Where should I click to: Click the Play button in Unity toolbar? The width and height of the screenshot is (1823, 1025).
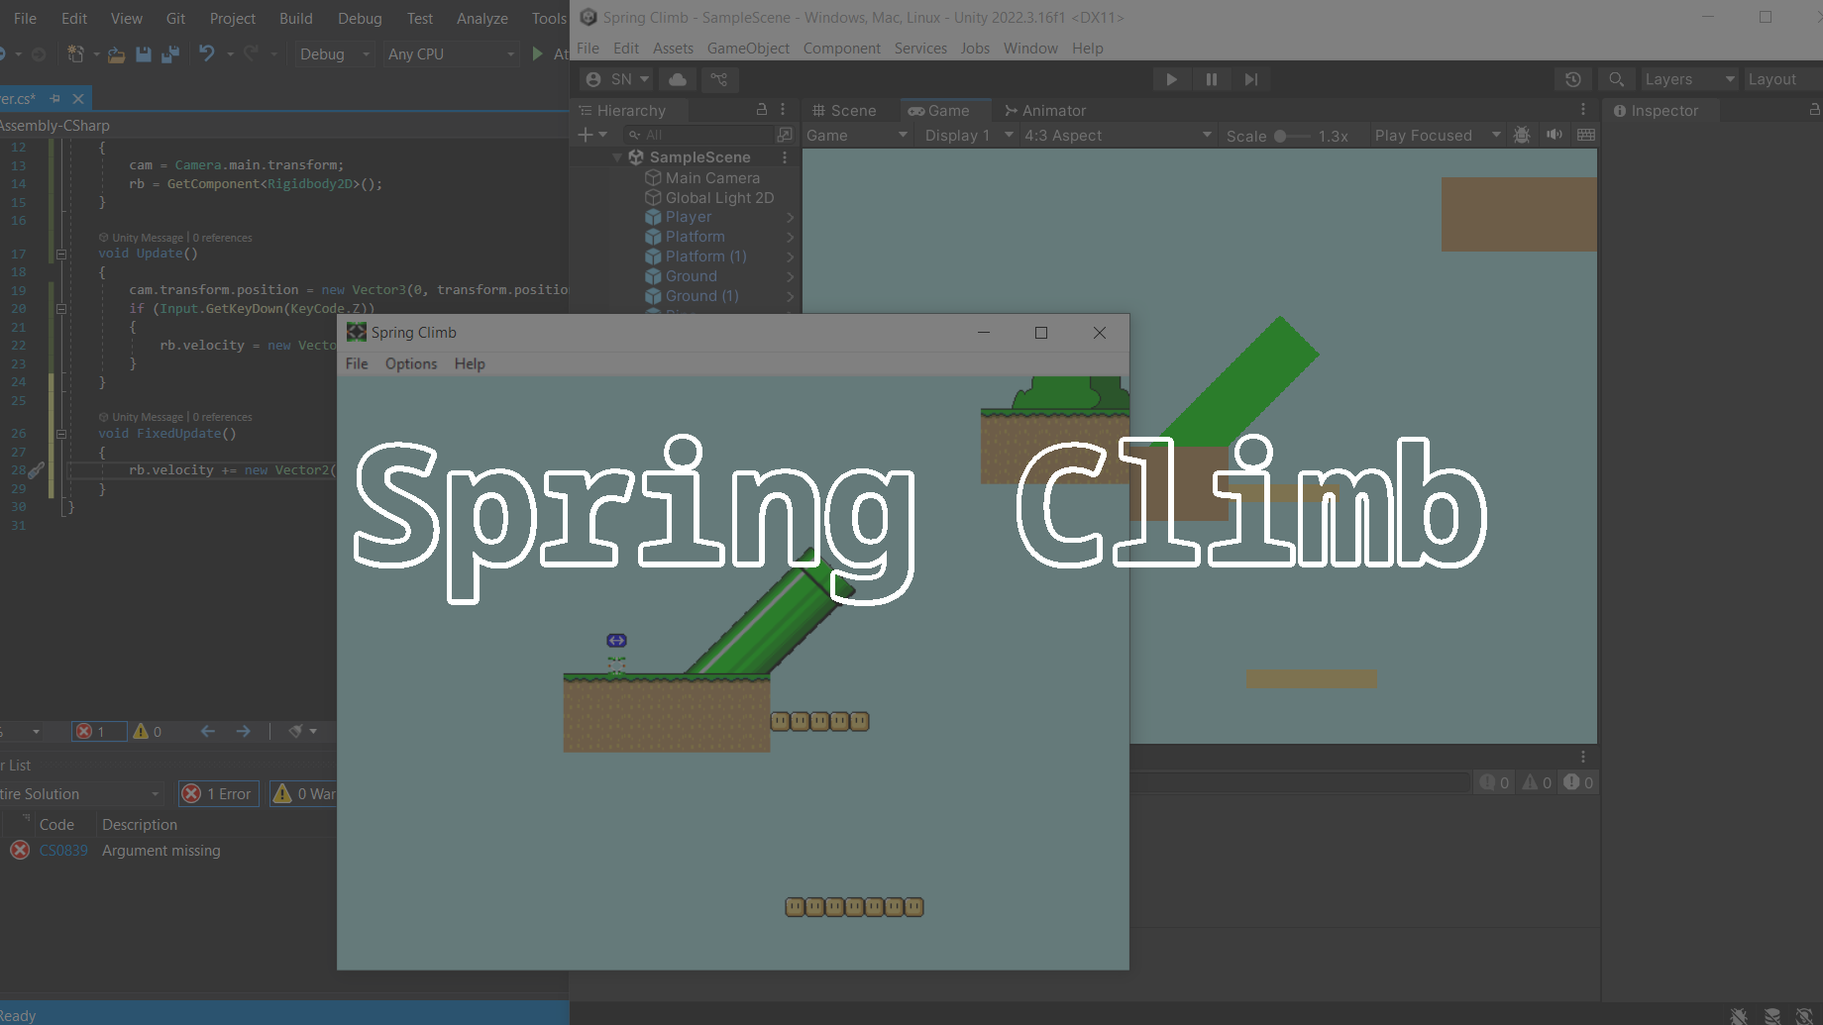click(x=1171, y=79)
